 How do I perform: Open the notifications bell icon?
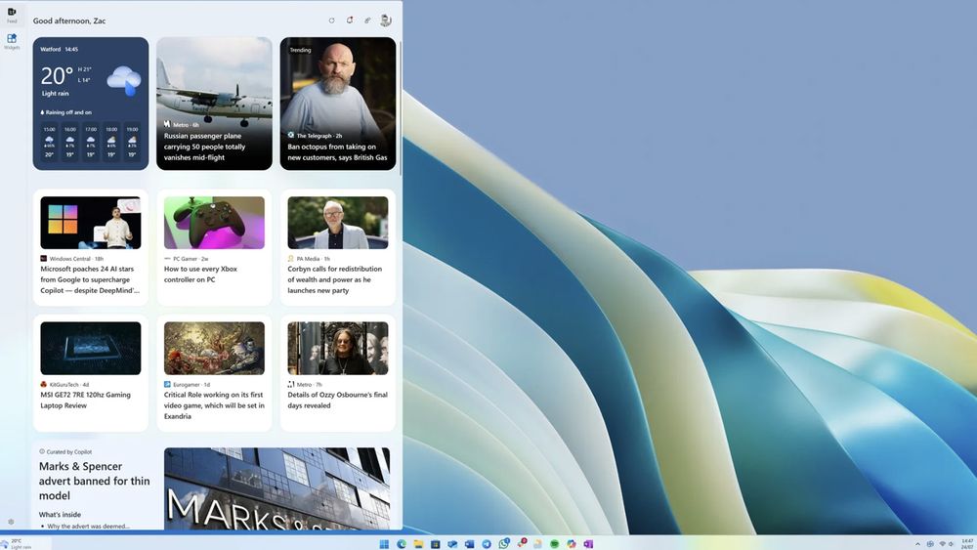[x=350, y=21]
